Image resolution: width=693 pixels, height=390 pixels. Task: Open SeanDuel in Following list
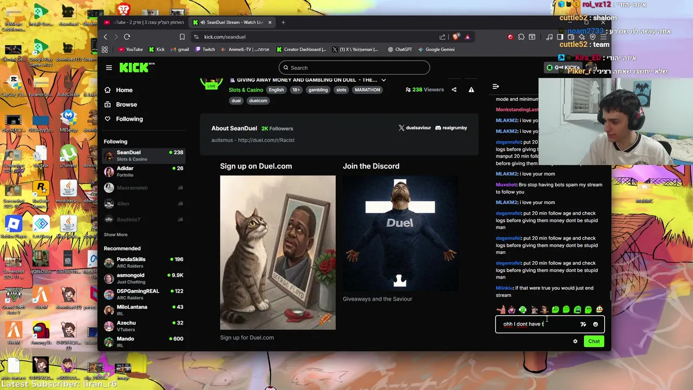143,156
